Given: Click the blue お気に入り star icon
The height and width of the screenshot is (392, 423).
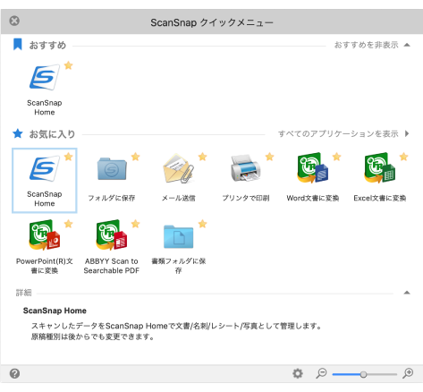Looking at the screenshot, I should [18, 133].
